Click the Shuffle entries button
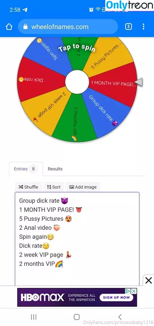 pos(28,187)
